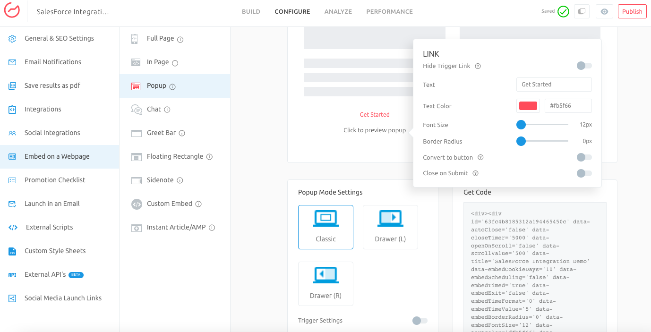
Task: Click the #fb5f66 hex color field
Action: coord(568,106)
